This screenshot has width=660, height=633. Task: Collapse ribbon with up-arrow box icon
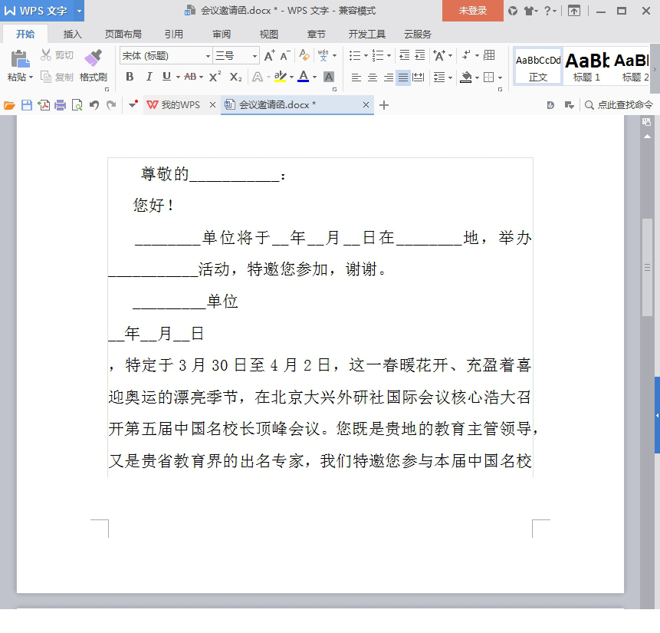tap(573, 11)
